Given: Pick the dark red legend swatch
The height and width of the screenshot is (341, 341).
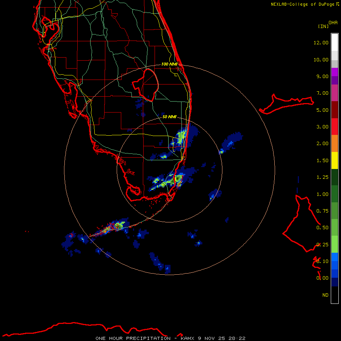Looking at the screenshot, I should (335, 110).
